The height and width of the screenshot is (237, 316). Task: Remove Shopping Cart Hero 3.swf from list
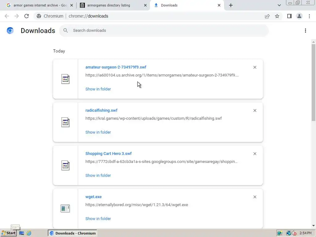coord(255,154)
